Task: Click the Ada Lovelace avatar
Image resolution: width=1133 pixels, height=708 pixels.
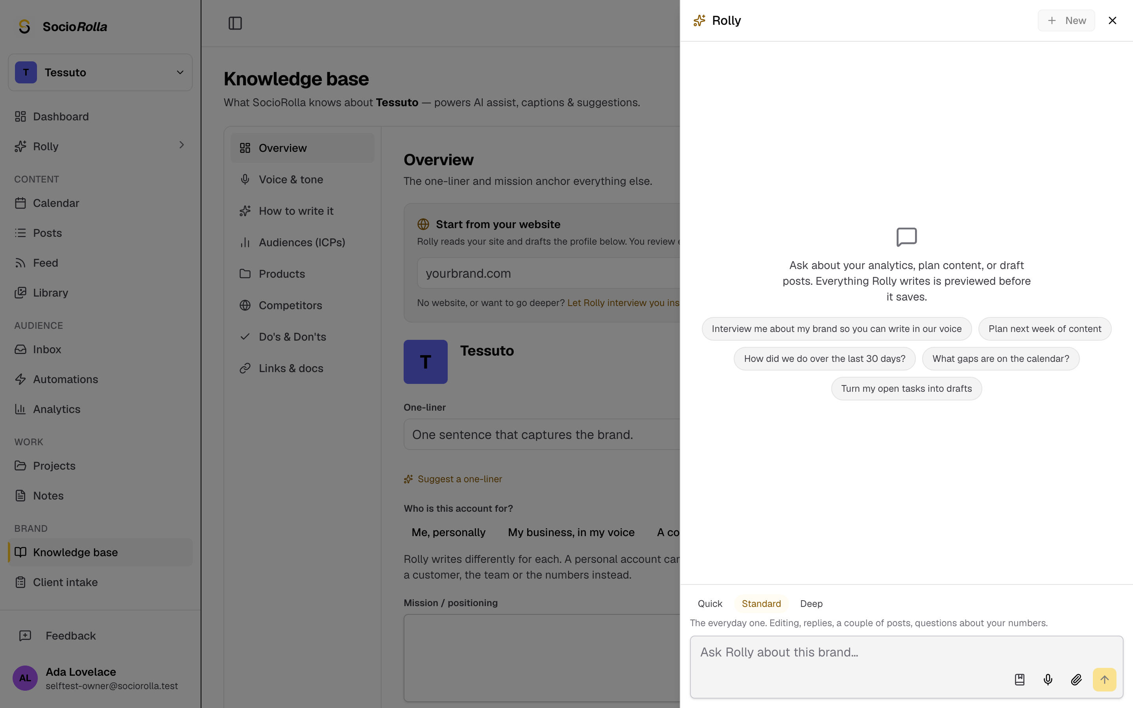Action: tap(25, 678)
